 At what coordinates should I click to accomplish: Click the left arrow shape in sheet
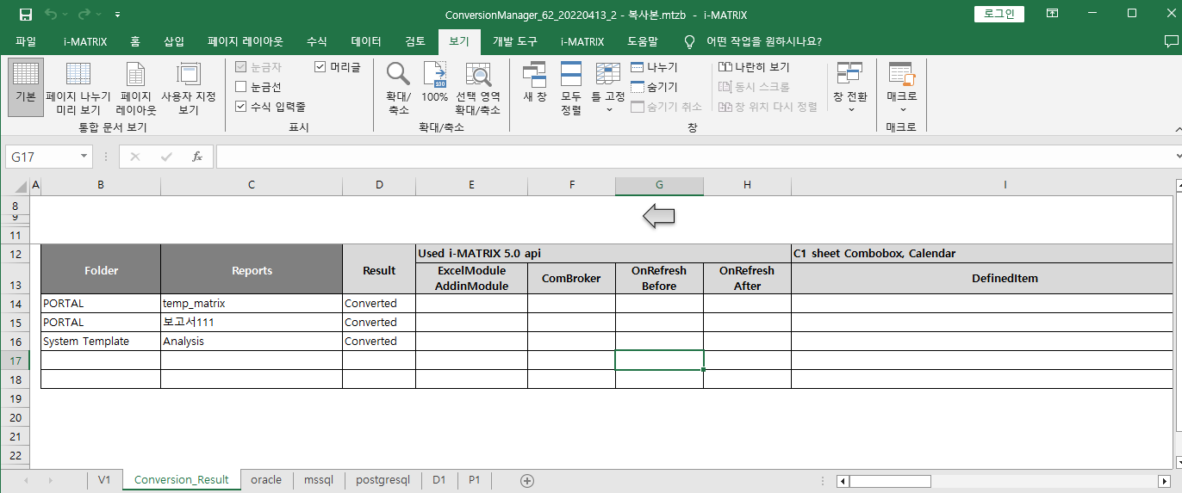pos(658,219)
